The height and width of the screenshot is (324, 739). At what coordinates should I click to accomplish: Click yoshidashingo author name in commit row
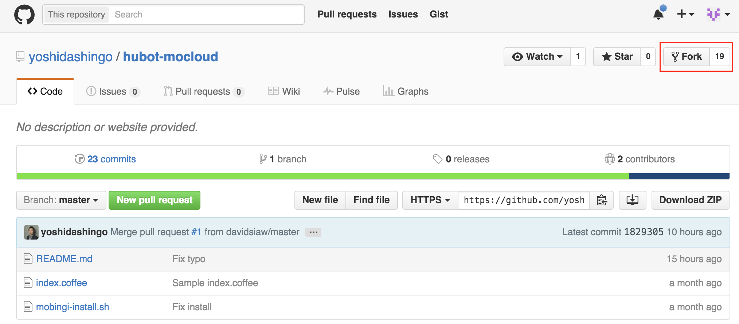click(x=74, y=232)
